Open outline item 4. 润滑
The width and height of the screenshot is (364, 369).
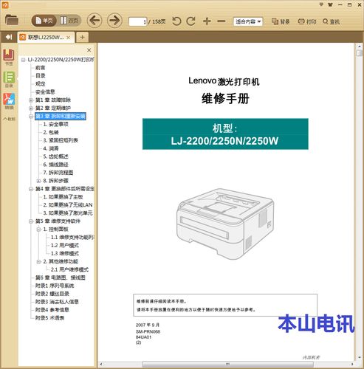51,148
